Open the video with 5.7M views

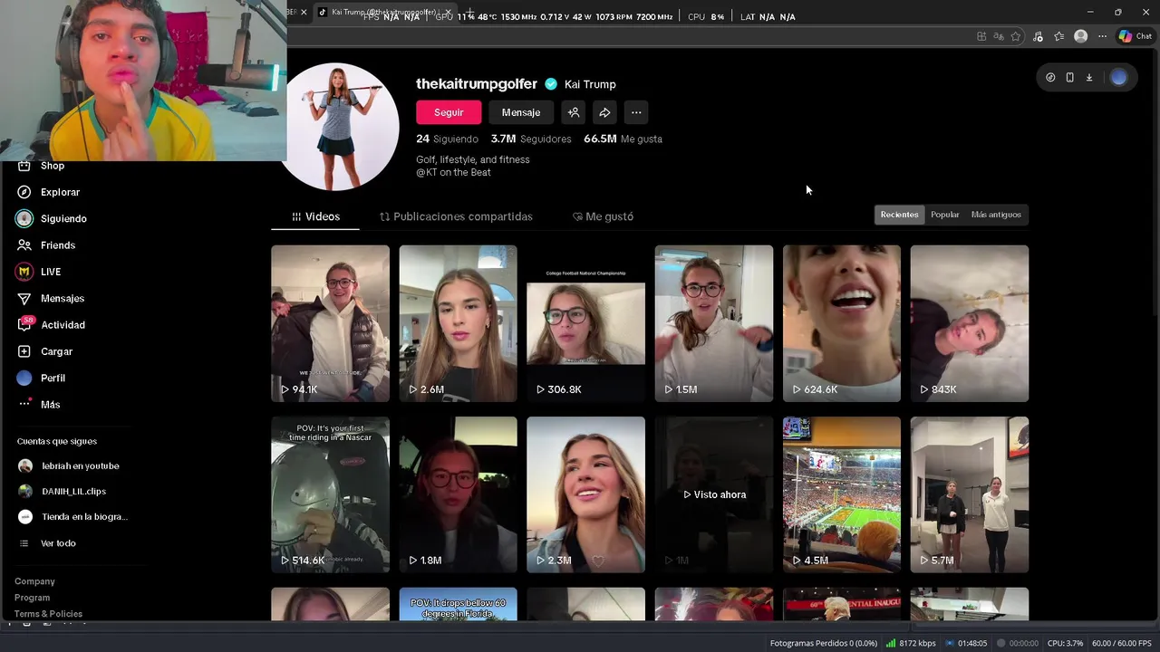click(970, 494)
